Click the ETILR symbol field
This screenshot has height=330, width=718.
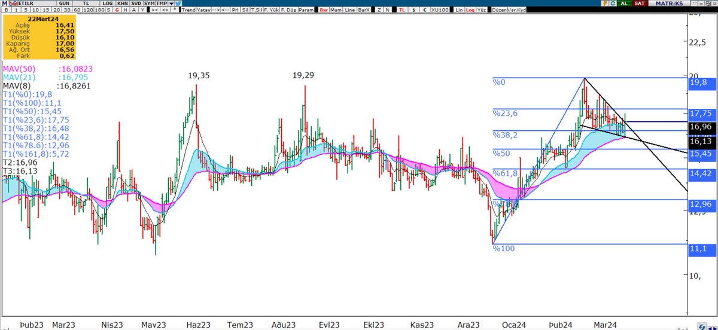tap(36, 4)
